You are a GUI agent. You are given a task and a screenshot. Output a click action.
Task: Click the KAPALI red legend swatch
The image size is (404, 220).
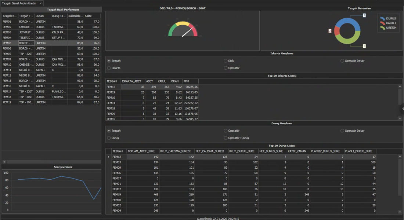click(x=383, y=23)
